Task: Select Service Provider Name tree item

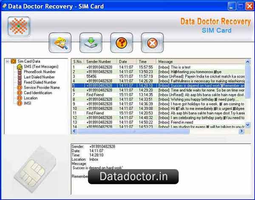Action: (x=42, y=88)
